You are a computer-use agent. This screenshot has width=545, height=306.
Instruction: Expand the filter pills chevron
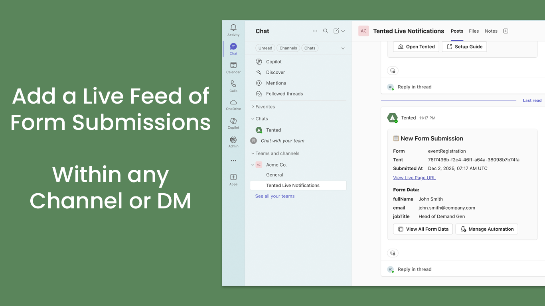click(x=343, y=48)
